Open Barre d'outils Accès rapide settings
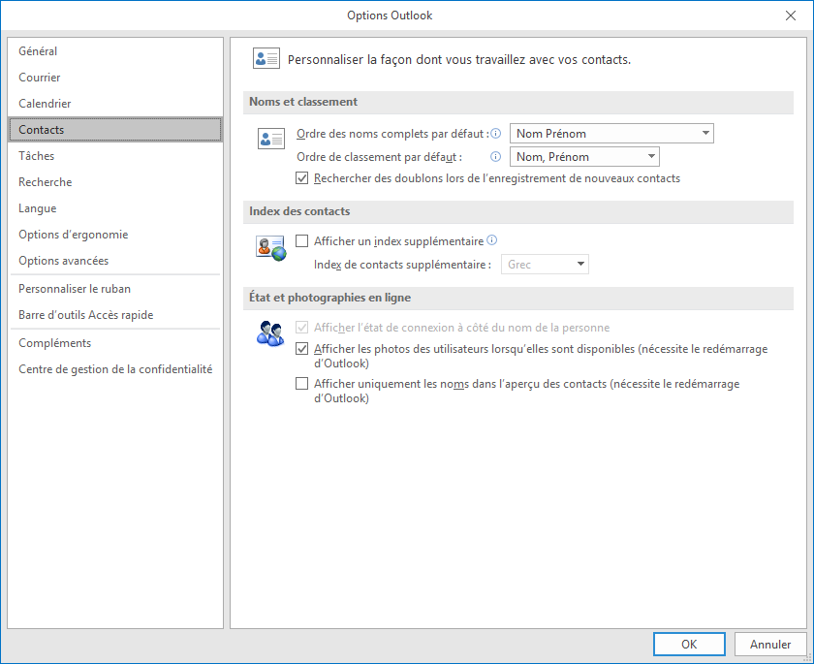Image resolution: width=814 pixels, height=664 pixels. click(115, 315)
